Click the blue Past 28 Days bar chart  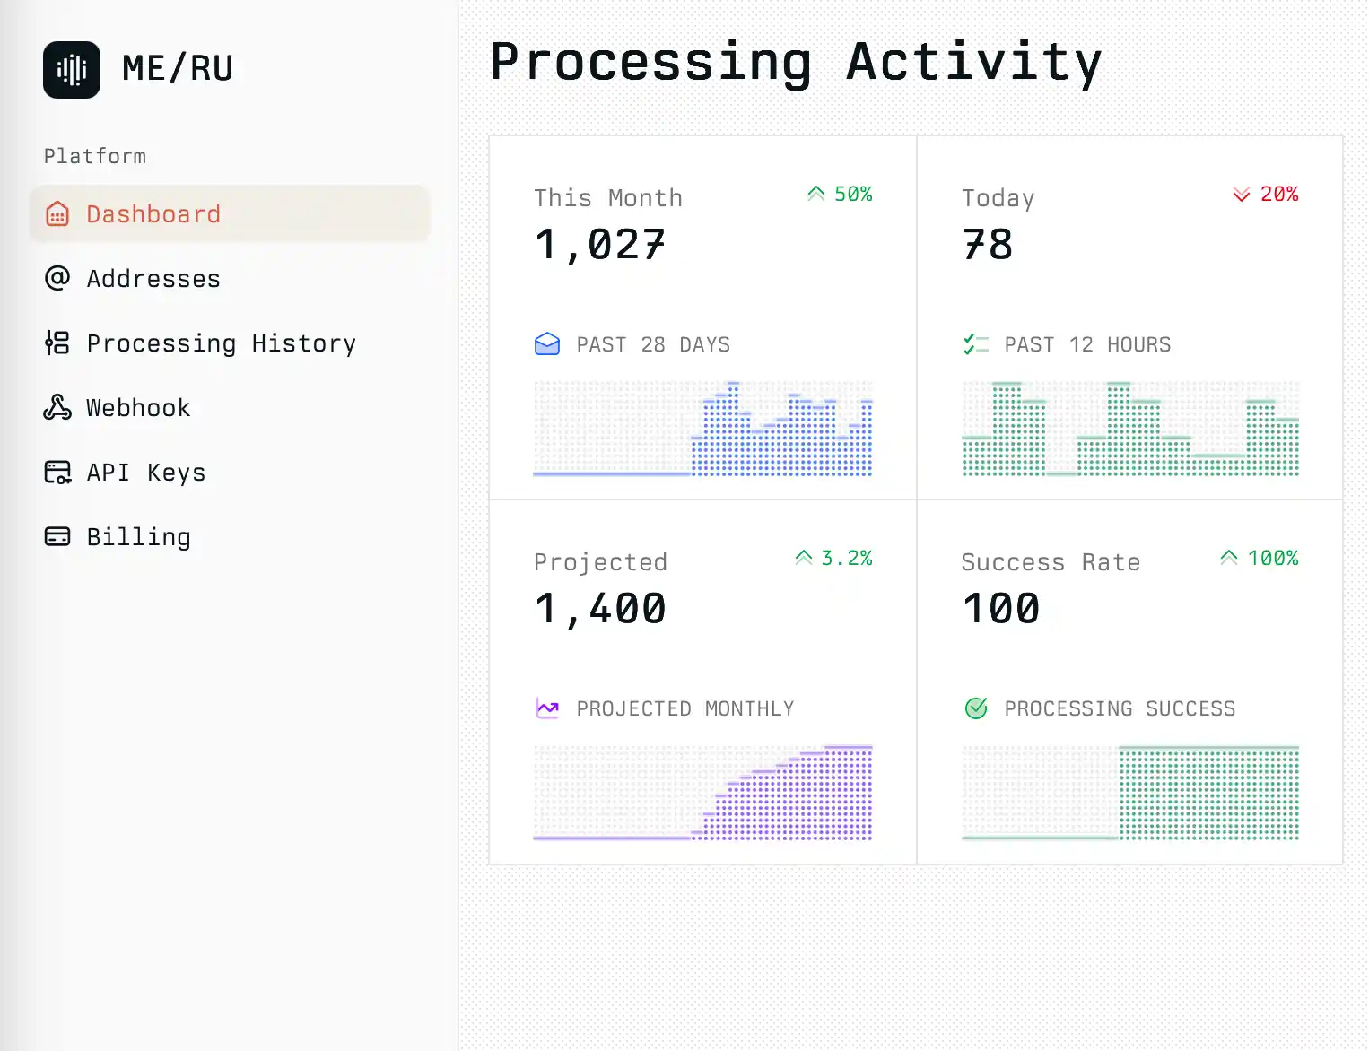(702, 429)
